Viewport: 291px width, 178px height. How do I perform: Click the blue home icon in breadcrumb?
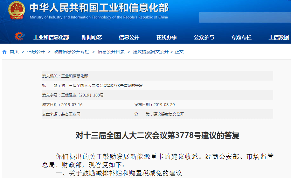[4, 52]
